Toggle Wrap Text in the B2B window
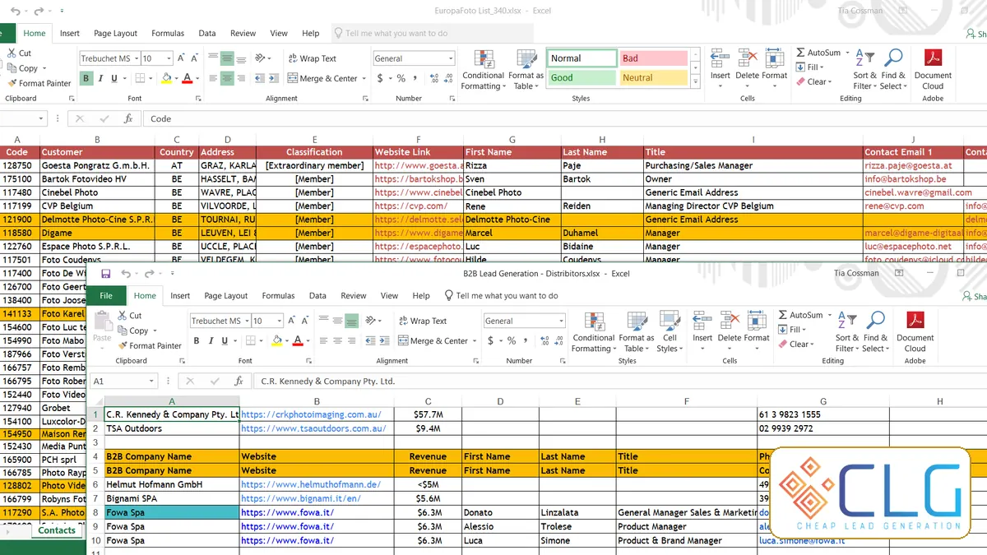 click(x=423, y=321)
